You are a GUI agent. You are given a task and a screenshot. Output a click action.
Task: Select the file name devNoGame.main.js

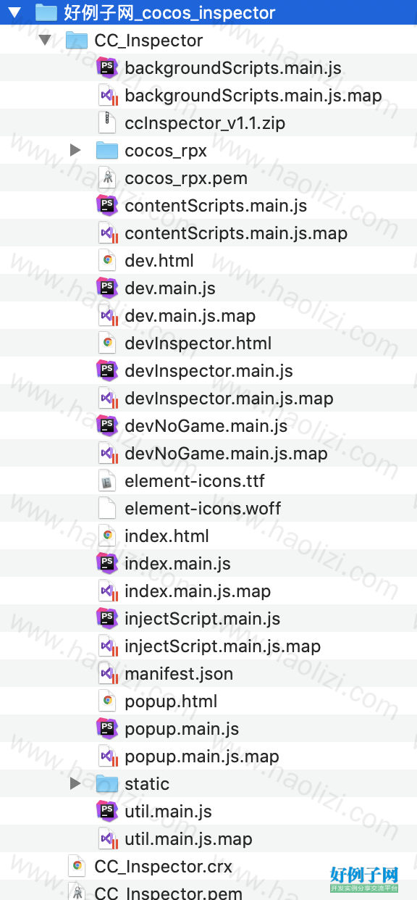pyautogui.click(x=206, y=426)
